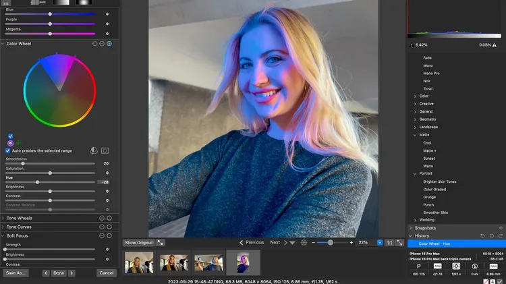Click the arrows icon next to Show Original
This screenshot has height=284, width=506.
click(x=161, y=243)
